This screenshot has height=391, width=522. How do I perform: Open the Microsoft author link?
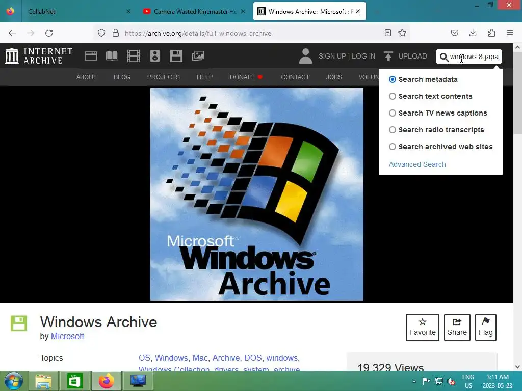pos(67,336)
